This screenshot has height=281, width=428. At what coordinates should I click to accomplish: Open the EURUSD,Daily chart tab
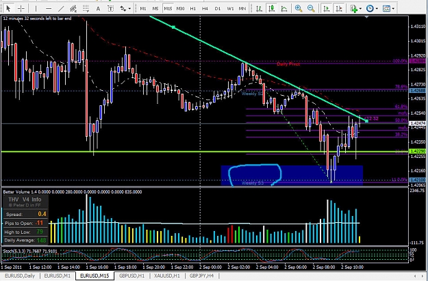(20, 276)
